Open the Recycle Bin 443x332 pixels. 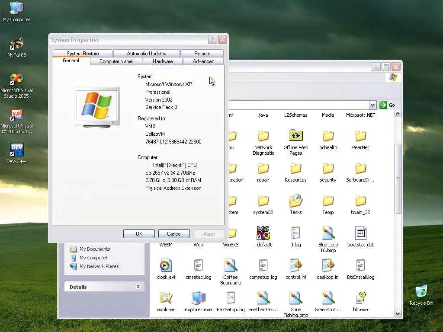tap(421, 295)
